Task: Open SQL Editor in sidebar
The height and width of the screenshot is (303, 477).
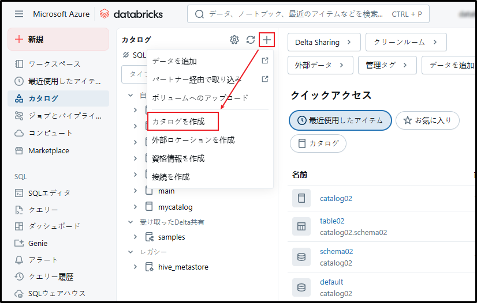Action: pyautogui.click(x=58, y=193)
